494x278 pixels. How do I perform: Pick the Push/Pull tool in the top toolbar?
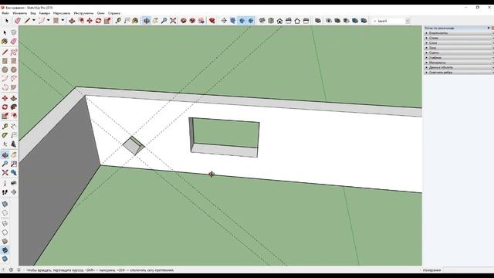click(x=72, y=21)
